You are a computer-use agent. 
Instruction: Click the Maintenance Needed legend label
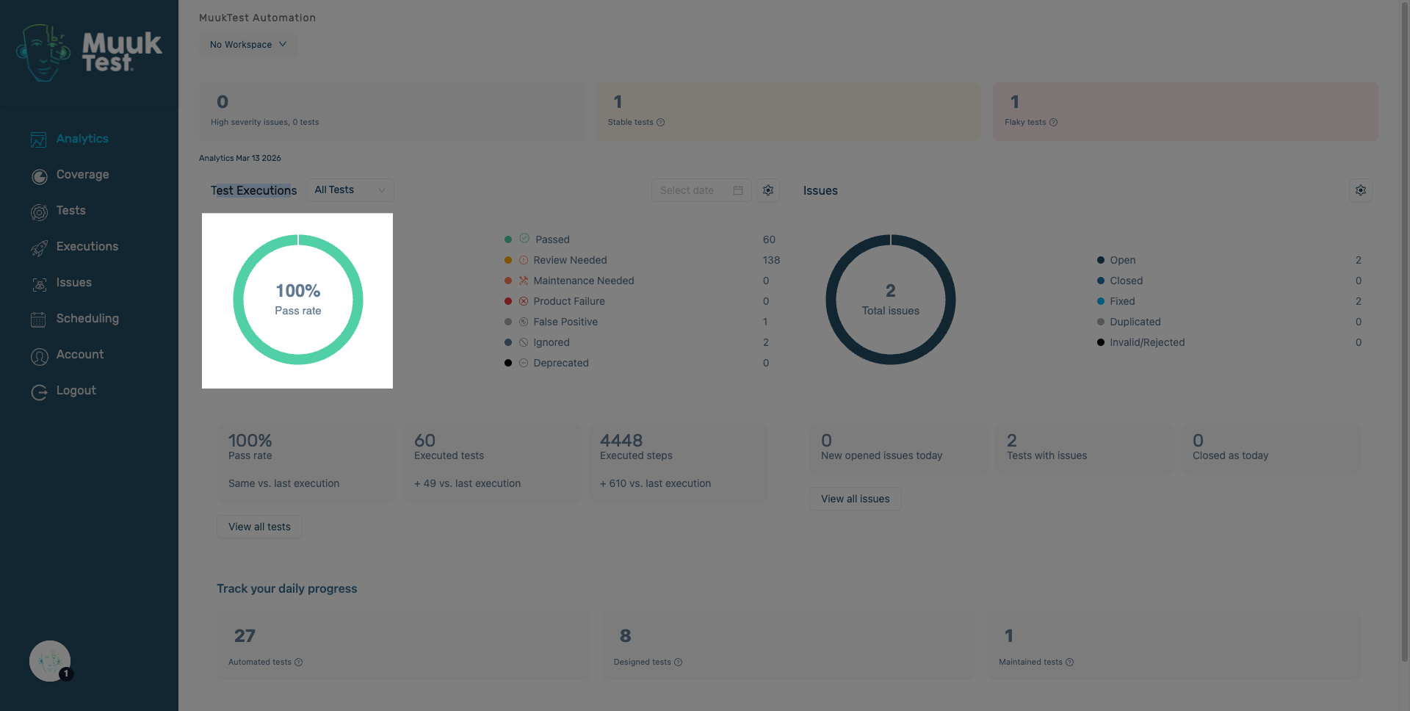tap(584, 281)
